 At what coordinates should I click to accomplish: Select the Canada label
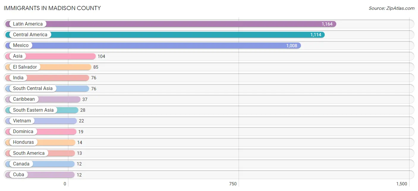click(x=21, y=164)
